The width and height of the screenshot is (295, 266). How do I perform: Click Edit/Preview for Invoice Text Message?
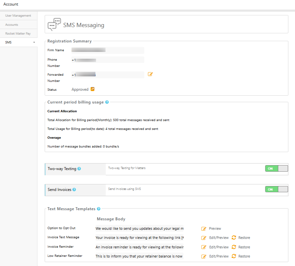click(x=219, y=238)
